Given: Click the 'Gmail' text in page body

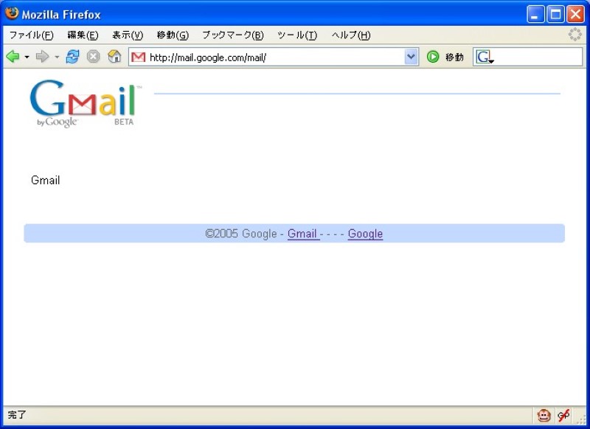Looking at the screenshot, I should pos(45,180).
